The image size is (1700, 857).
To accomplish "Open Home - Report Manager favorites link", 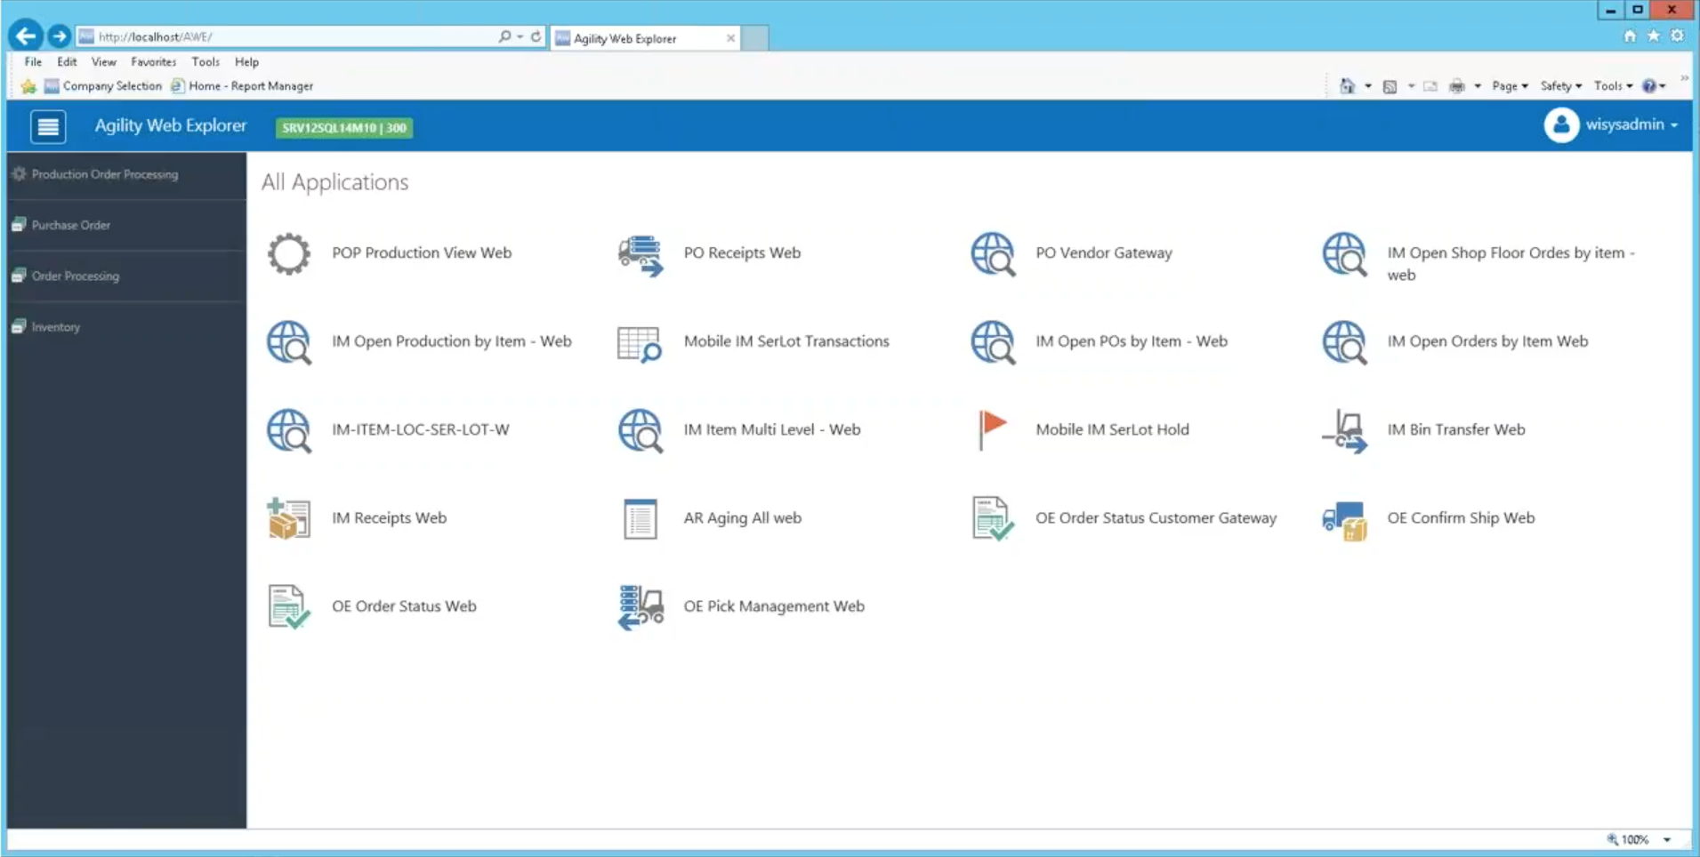I will pyautogui.click(x=241, y=86).
